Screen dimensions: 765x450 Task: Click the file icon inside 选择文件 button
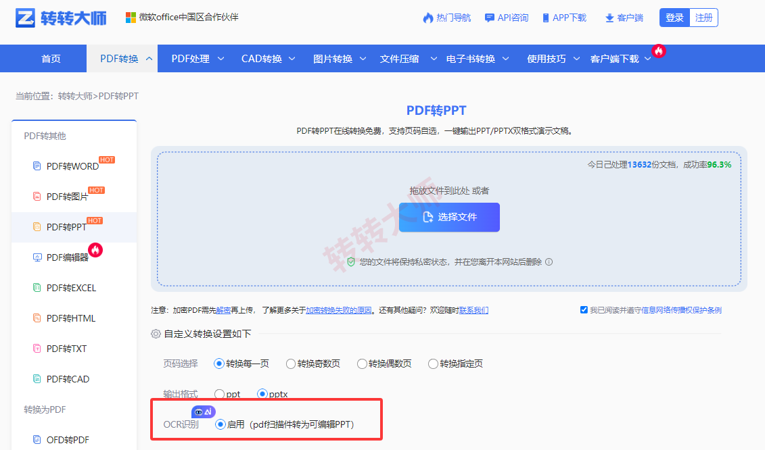point(428,217)
